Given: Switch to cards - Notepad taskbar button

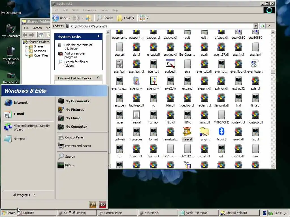Looking at the screenshot, I should [x=199, y=213].
